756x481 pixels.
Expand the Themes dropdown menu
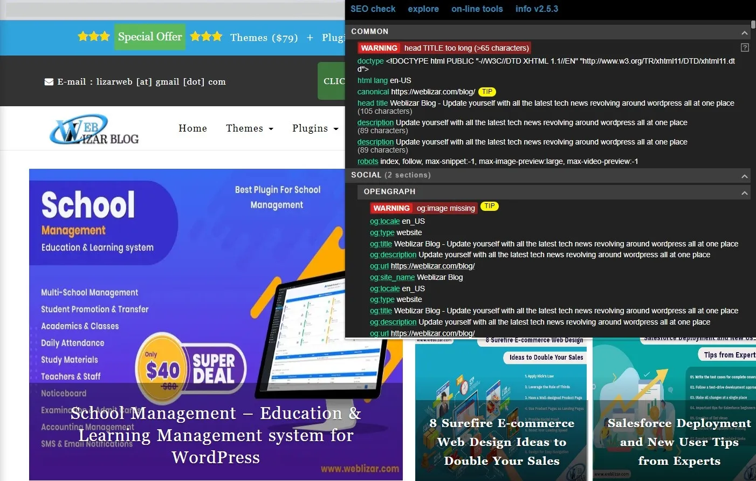[250, 128]
